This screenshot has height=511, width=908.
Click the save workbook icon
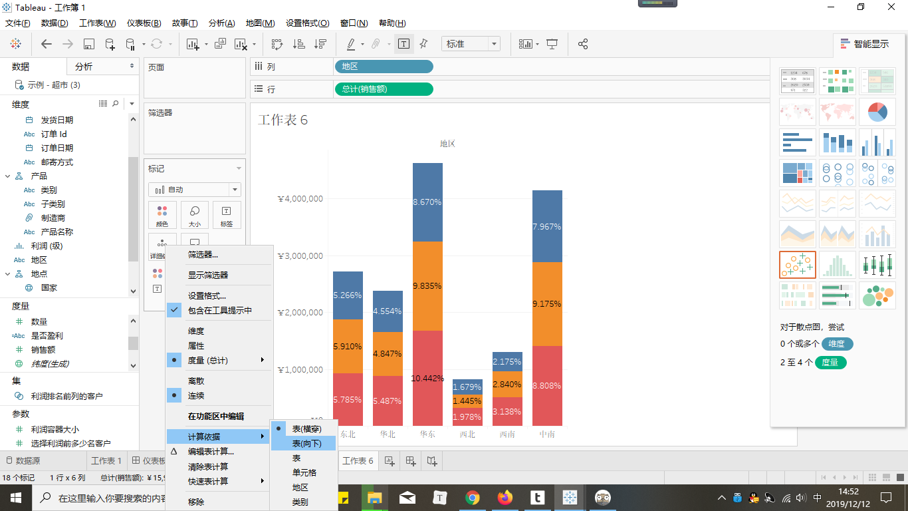point(89,44)
